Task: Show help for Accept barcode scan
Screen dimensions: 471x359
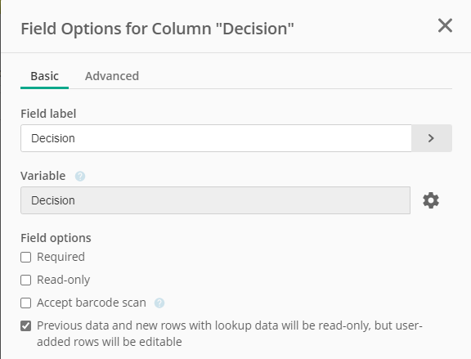Action: coord(159,303)
